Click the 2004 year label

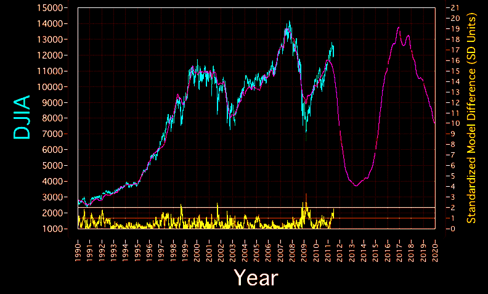click(x=245, y=252)
